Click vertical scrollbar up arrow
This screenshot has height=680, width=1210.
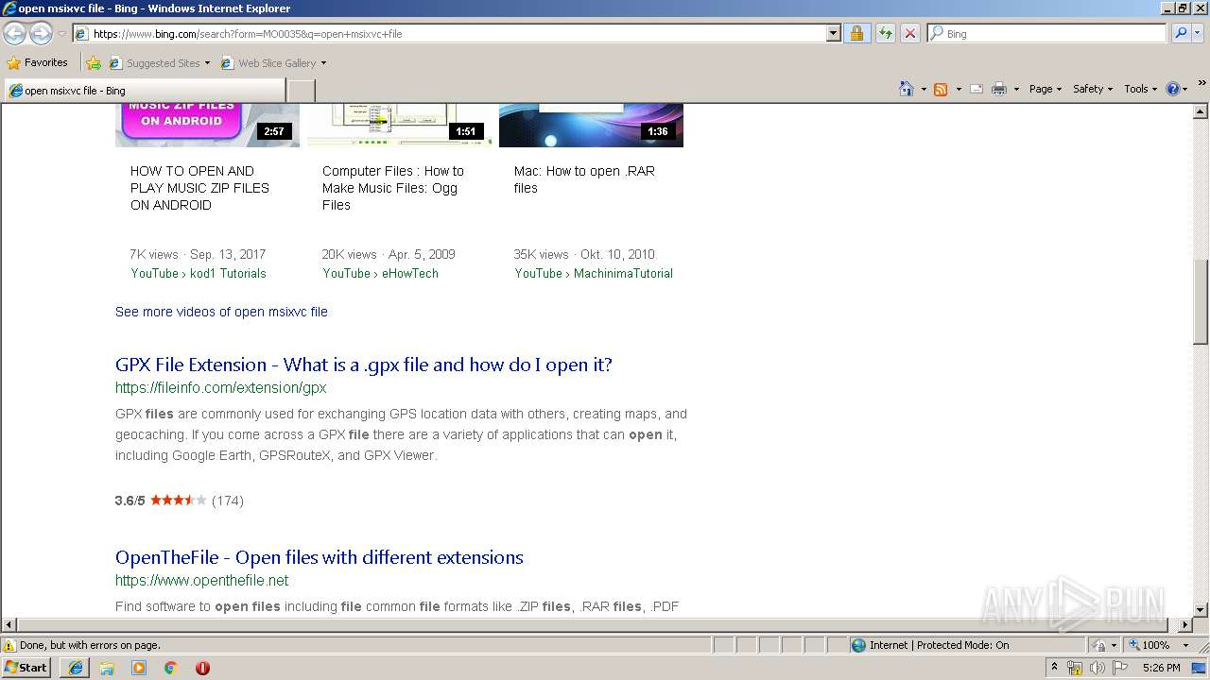click(x=1201, y=111)
